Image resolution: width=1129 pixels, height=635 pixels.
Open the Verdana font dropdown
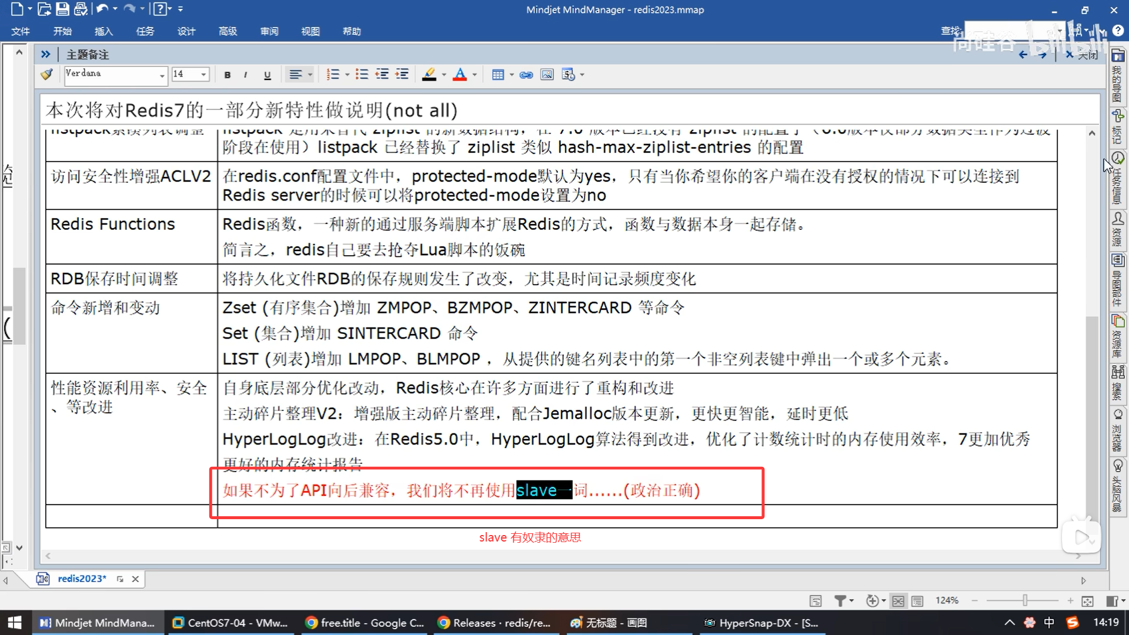162,75
